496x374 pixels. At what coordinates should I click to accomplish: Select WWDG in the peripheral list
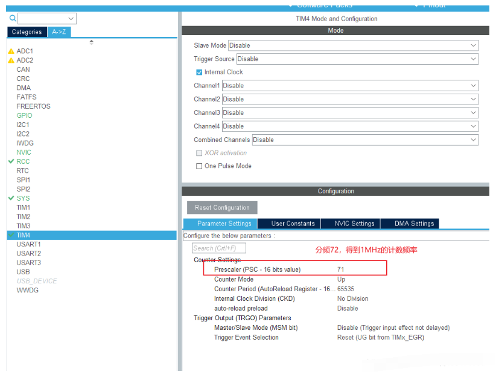click(x=28, y=291)
